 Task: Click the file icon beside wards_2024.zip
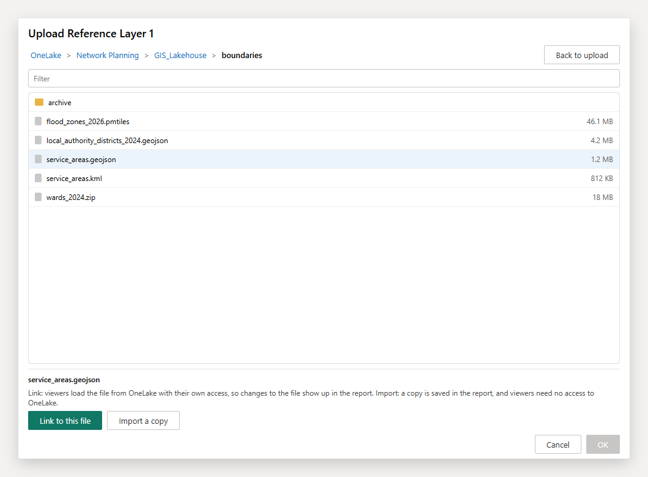click(x=38, y=197)
